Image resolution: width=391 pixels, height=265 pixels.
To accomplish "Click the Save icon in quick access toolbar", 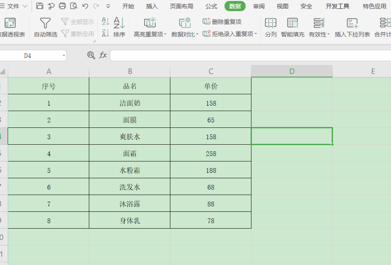I will tap(39, 6).
